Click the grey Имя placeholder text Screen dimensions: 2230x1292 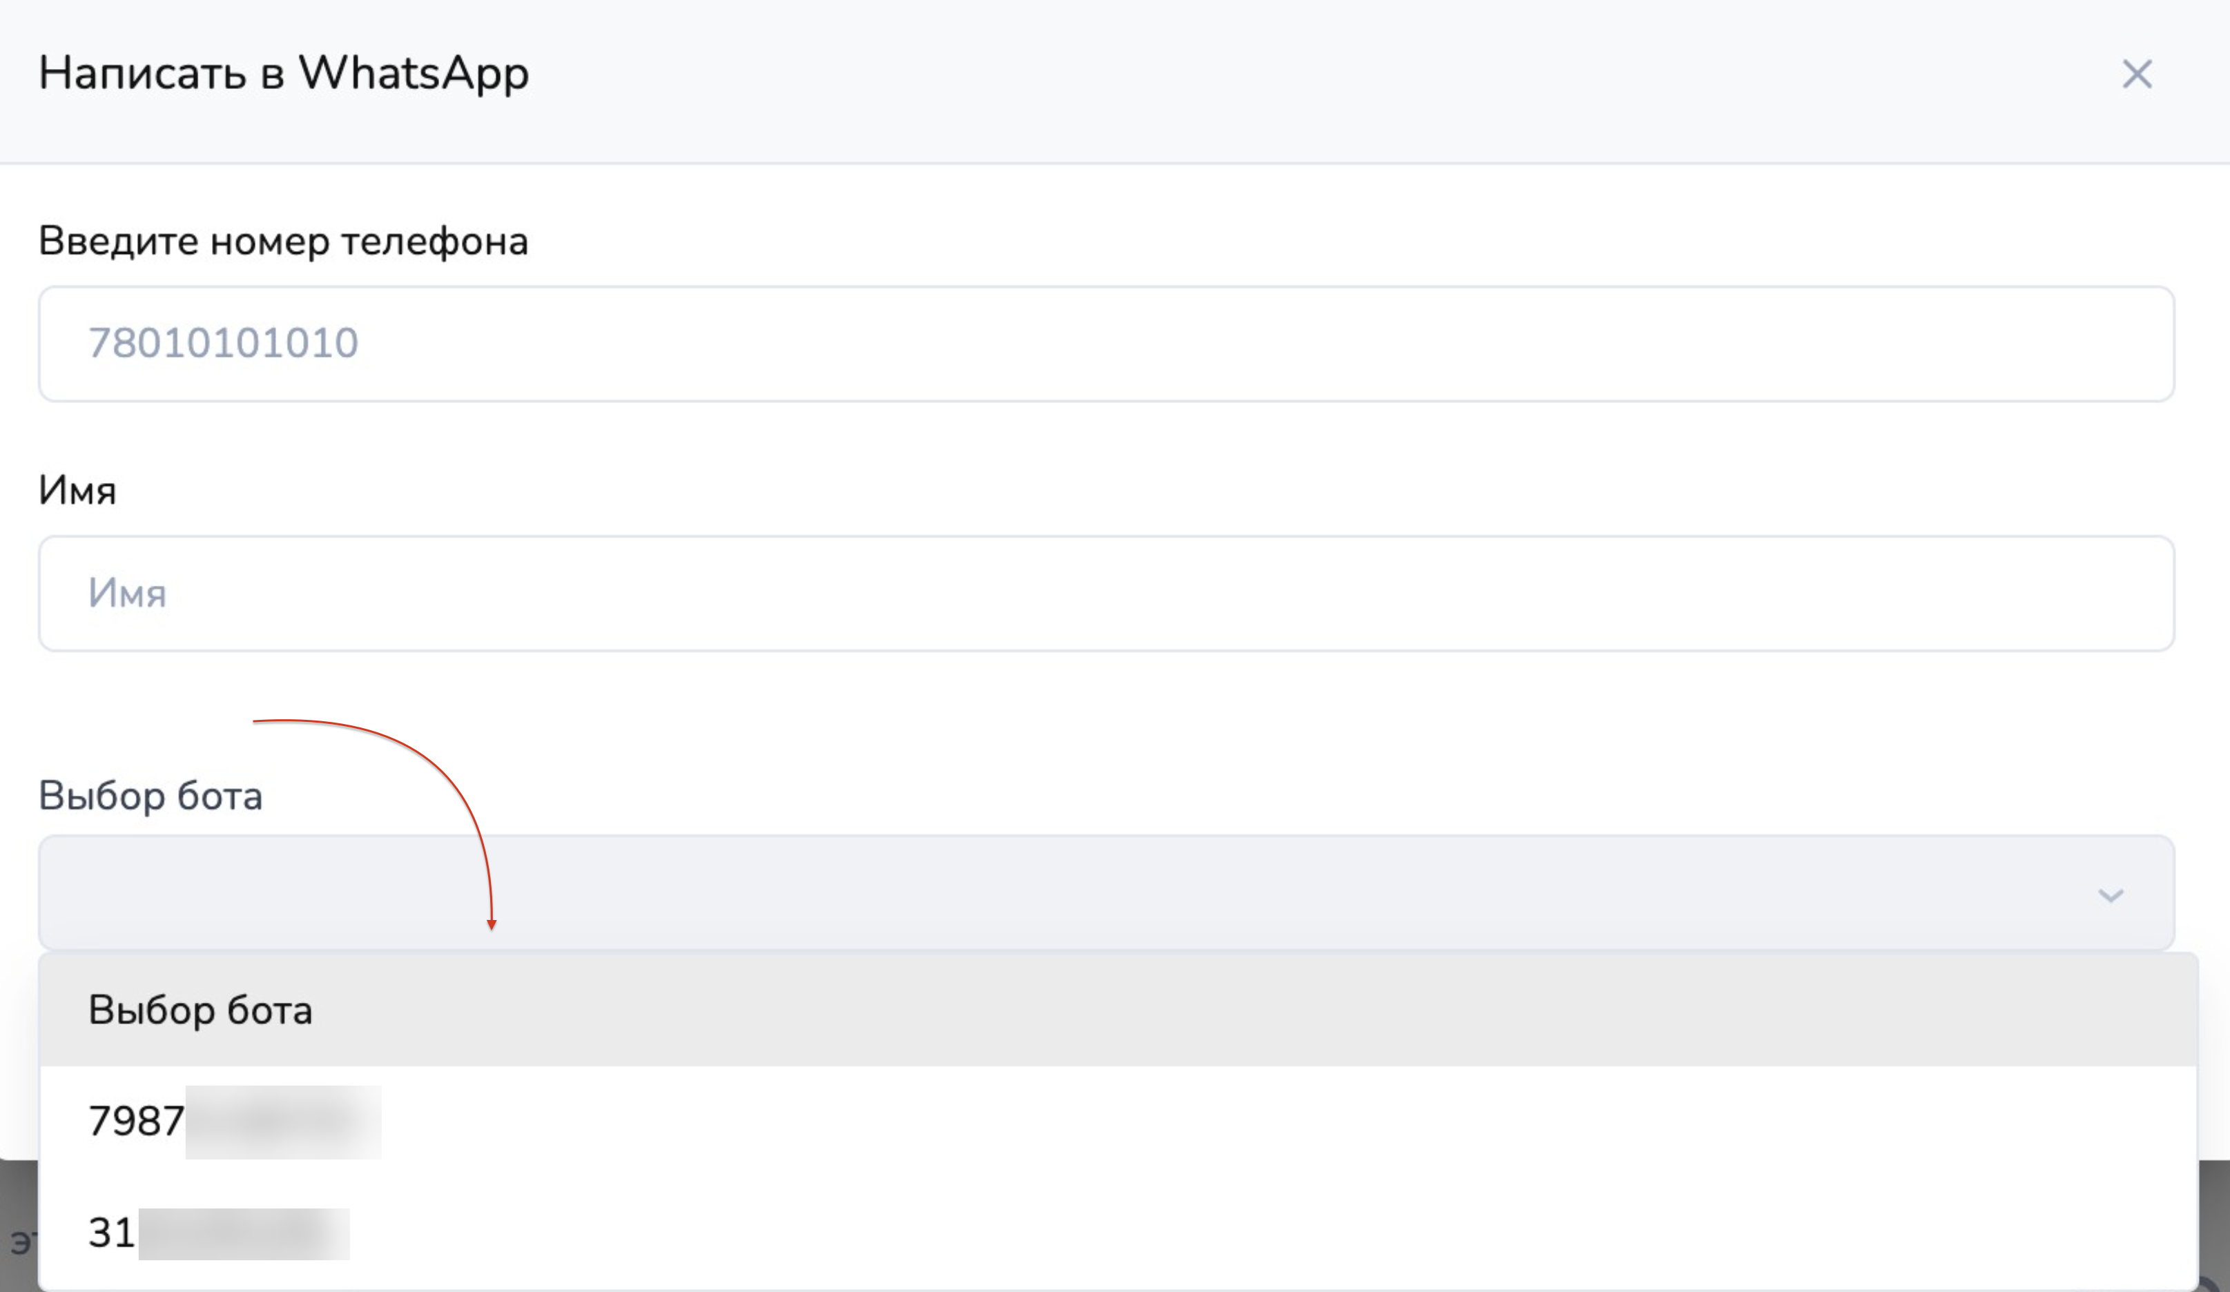pos(128,594)
